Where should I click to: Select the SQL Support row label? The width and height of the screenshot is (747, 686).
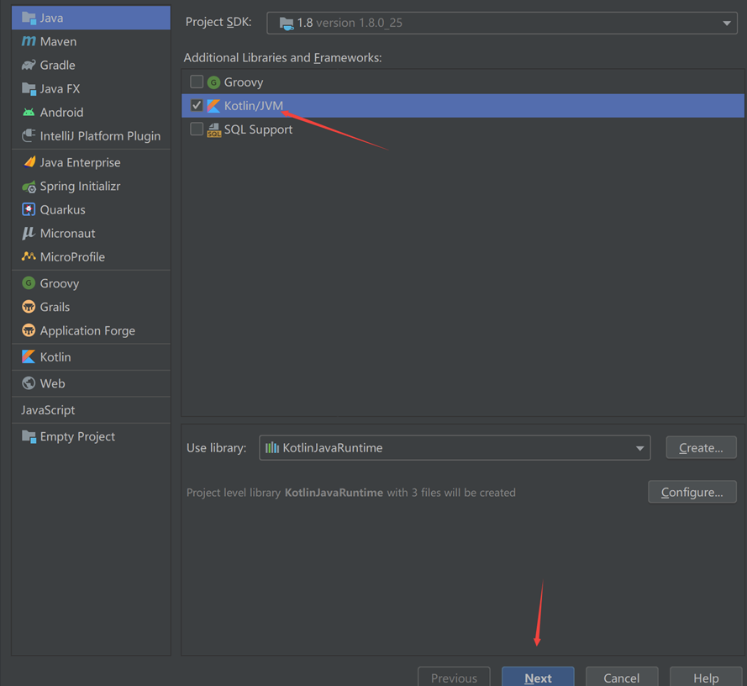[258, 129]
